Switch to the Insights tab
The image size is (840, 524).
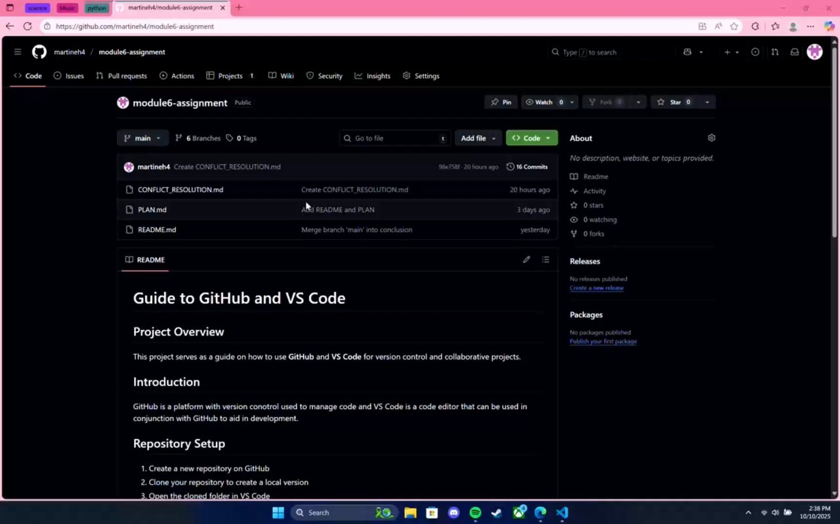372,76
